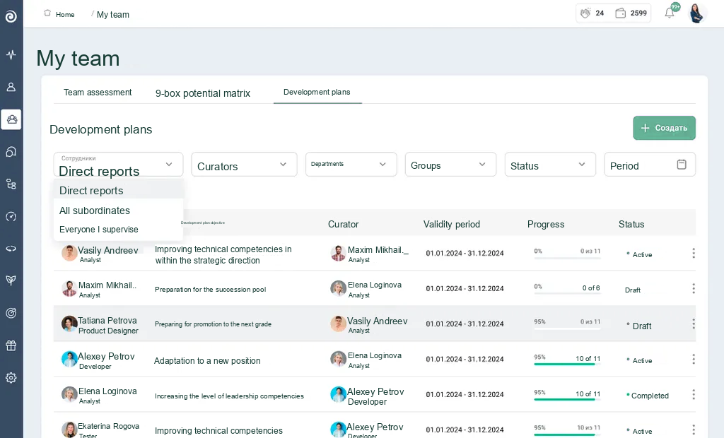Open the user profile avatar in the header
724x438 pixels.
697,13
